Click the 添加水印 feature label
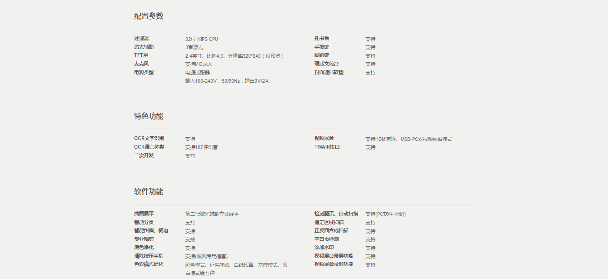Viewport: 608px width, 279px height. click(324, 248)
